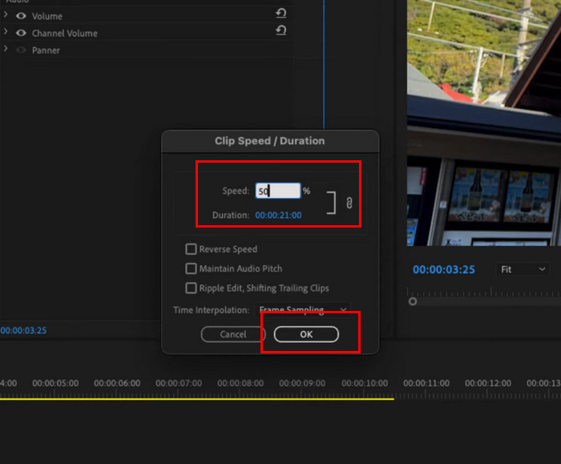Toggle the Channel Volume eye icon
Screen dimensions: 561x464
21,33
